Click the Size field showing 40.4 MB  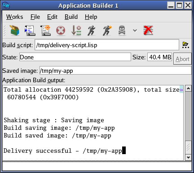click(160, 57)
